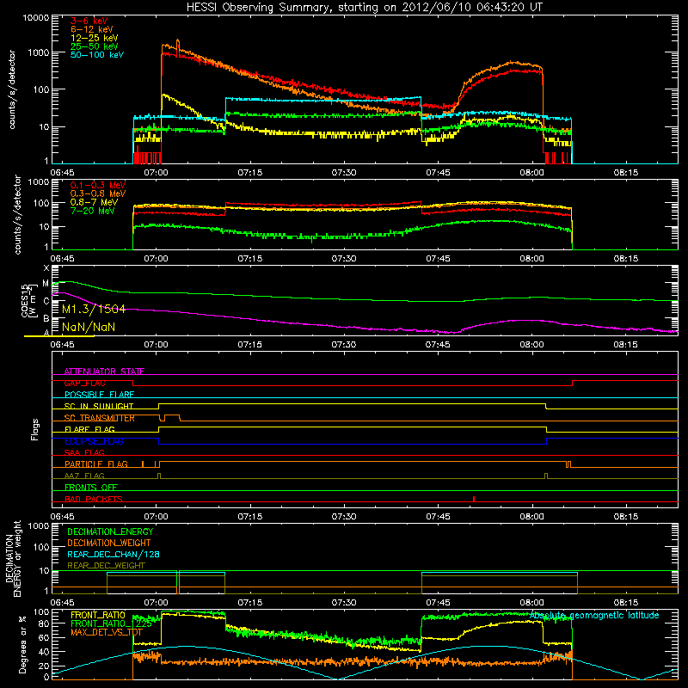Click the red BAD_PACKETS tick marker
Viewport: 688px width, 688px height.
point(474,499)
